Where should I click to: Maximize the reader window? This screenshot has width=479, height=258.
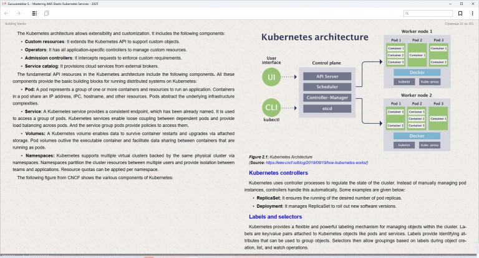[x=462, y=4]
